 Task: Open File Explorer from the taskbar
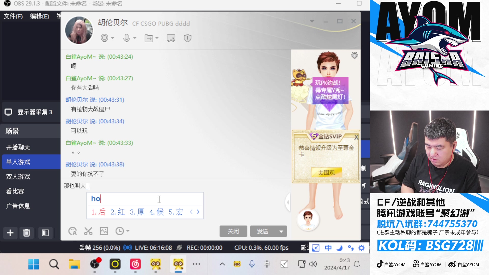click(74, 264)
